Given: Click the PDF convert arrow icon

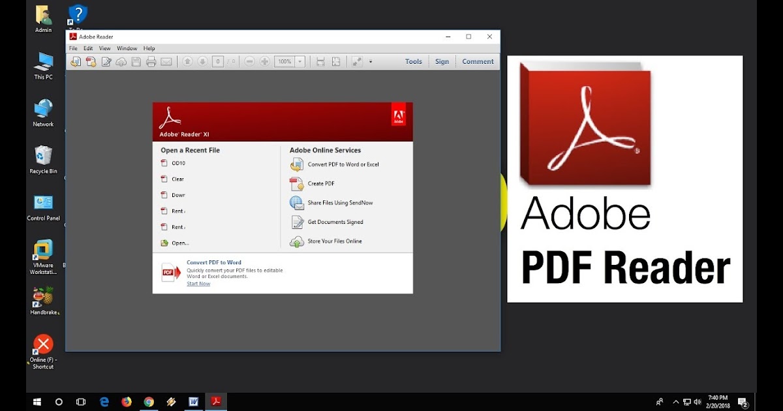Looking at the screenshot, I should pos(171,273).
